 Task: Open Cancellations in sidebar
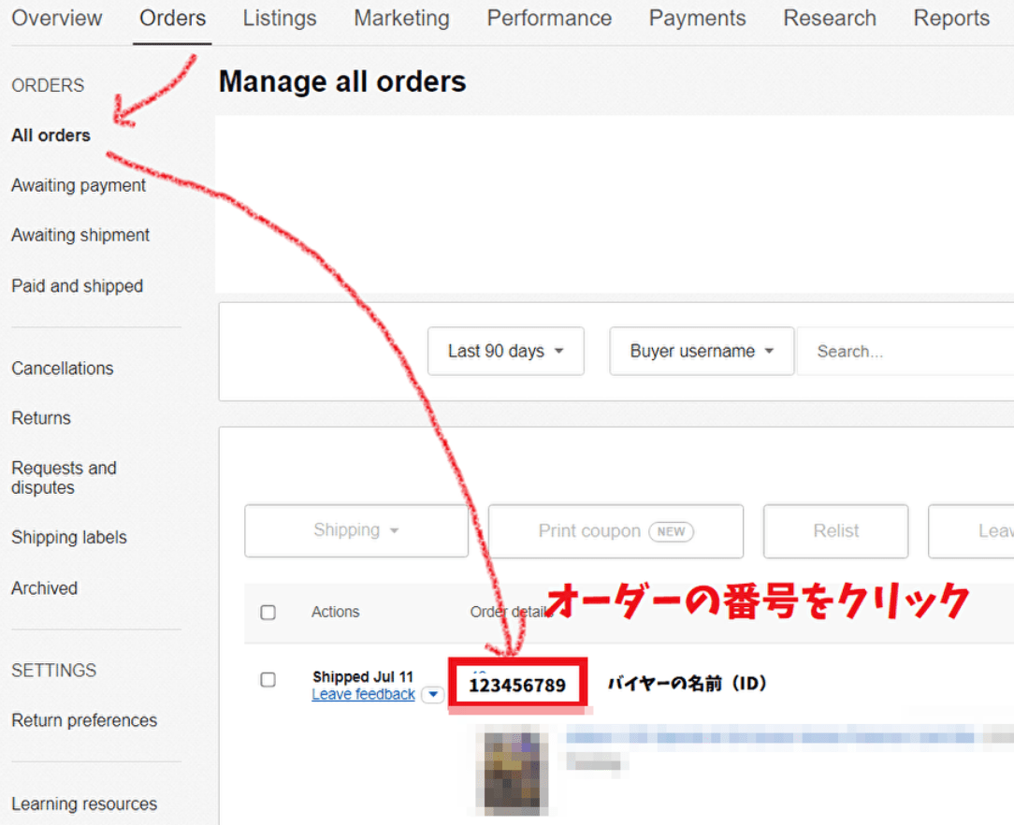63,368
